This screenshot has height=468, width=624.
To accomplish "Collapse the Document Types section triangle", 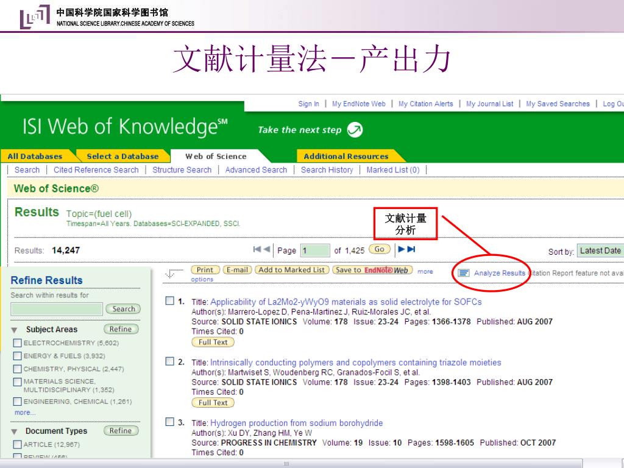I will (15, 431).
